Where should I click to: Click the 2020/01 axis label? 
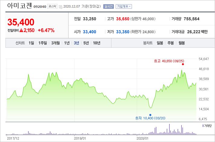coord(142,138)
